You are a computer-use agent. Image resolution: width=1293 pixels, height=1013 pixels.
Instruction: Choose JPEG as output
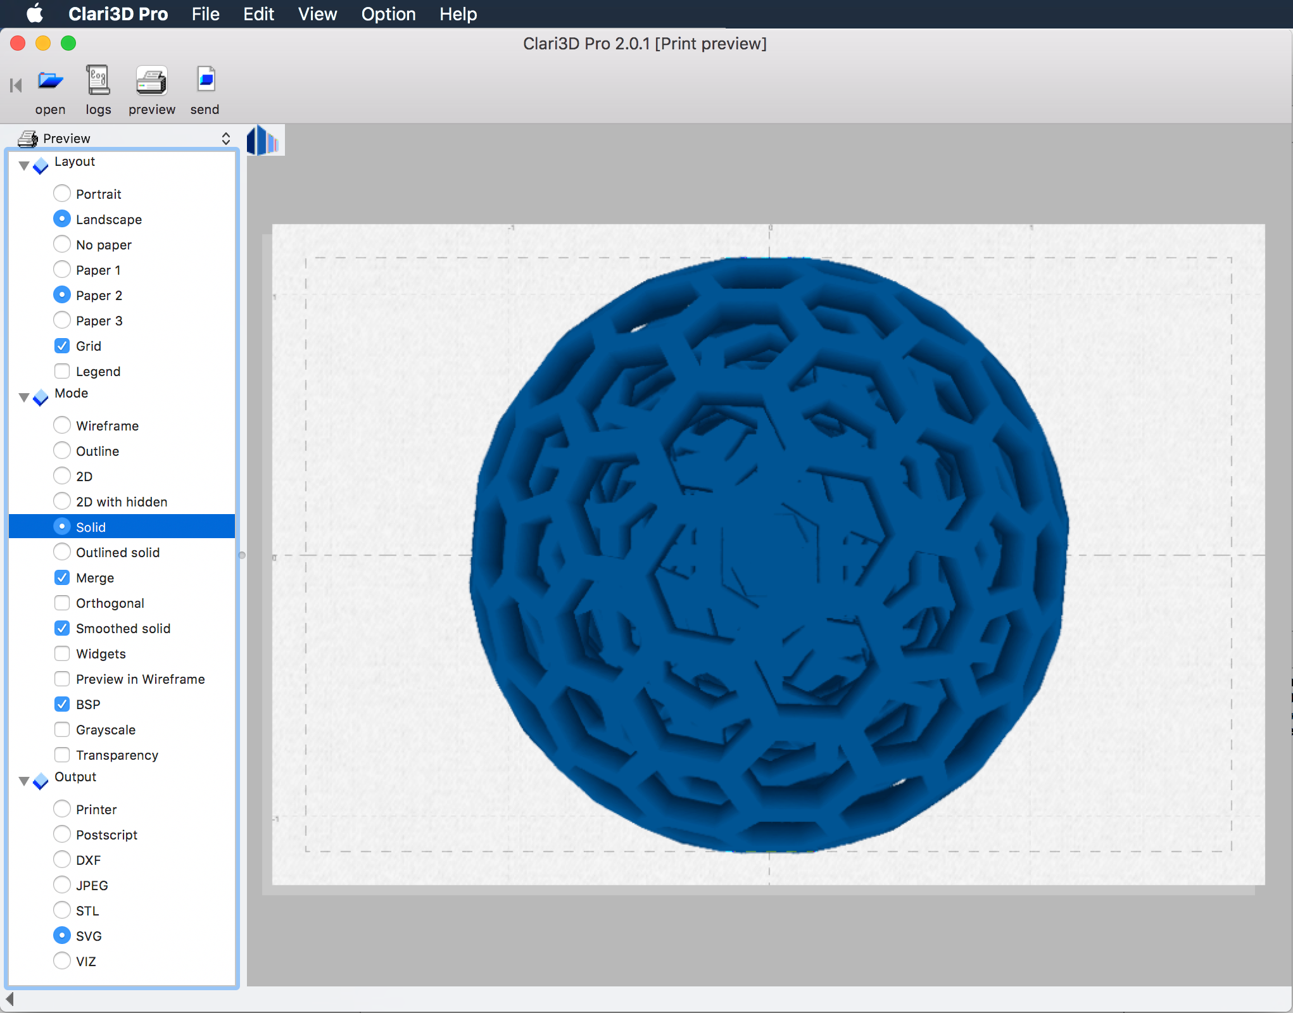click(x=62, y=884)
